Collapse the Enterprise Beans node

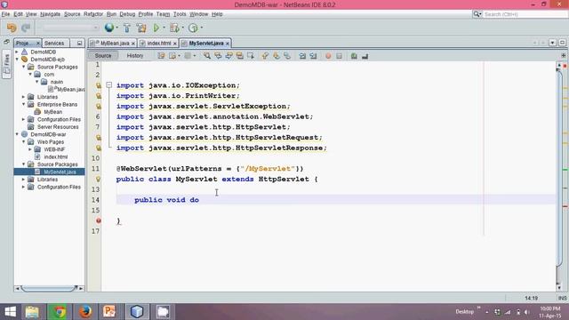[x=24, y=104]
